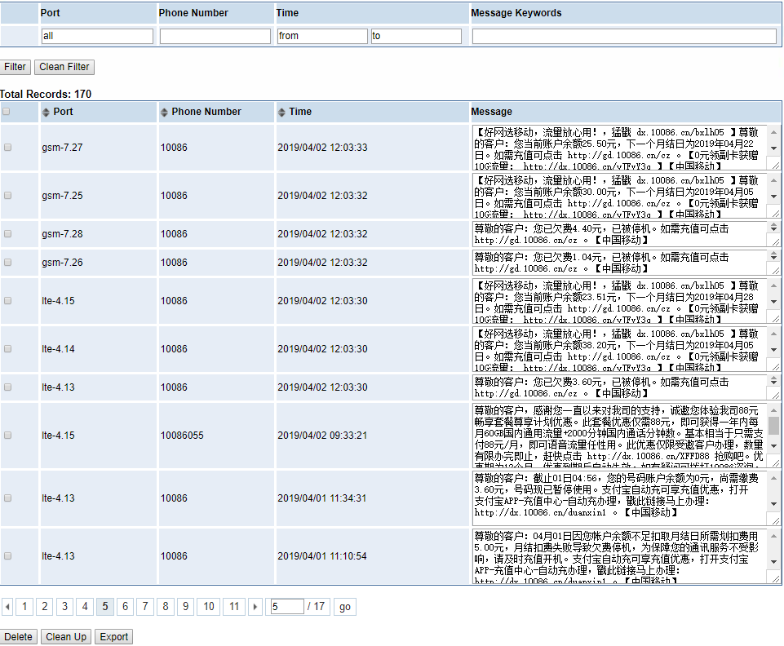
Task: Click time 2019/04/02 09:33:21 cell
Action: click(322, 436)
